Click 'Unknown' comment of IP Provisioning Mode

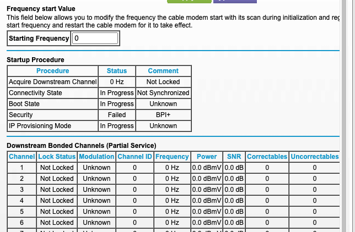click(163, 126)
